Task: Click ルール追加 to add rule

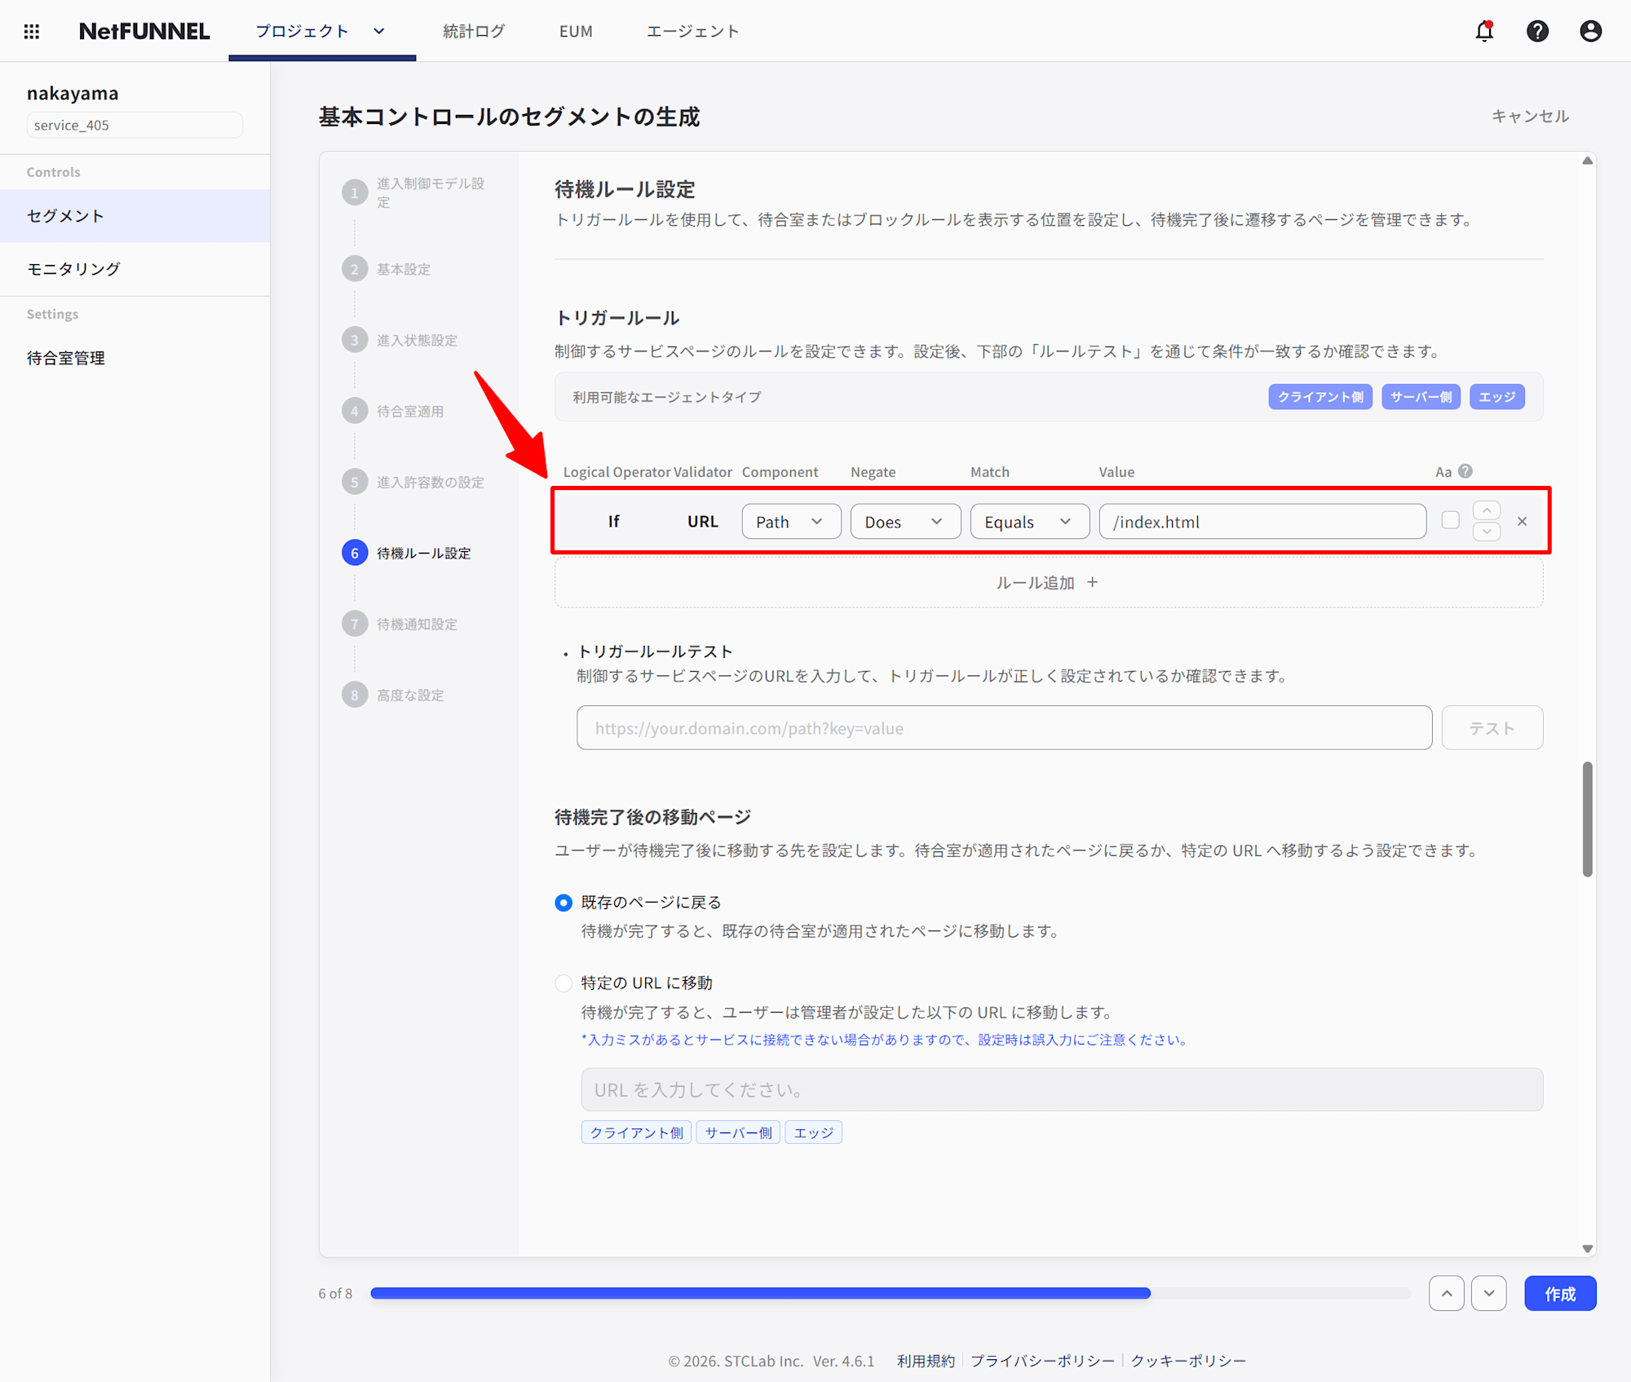Action: click(1048, 583)
